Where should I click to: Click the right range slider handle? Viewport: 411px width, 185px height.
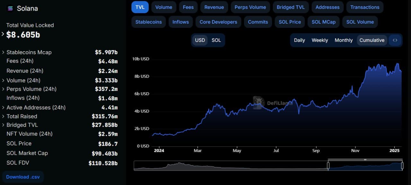(402, 165)
